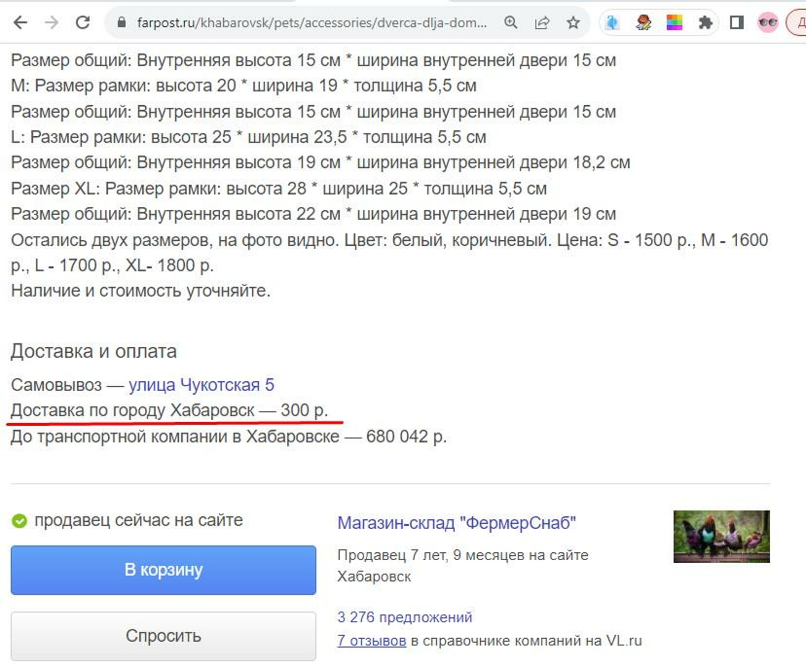The height and width of the screenshot is (666, 806).
Task: Click text Доставка по городу Хабаровск — 300 р.
Action: click(x=169, y=410)
